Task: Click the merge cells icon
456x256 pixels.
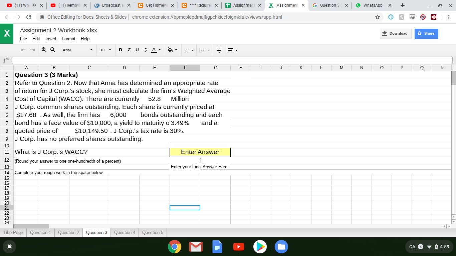Action: [x=202, y=50]
